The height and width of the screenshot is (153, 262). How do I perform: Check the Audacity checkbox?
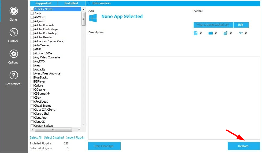pyautogui.click(x=32, y=69)
